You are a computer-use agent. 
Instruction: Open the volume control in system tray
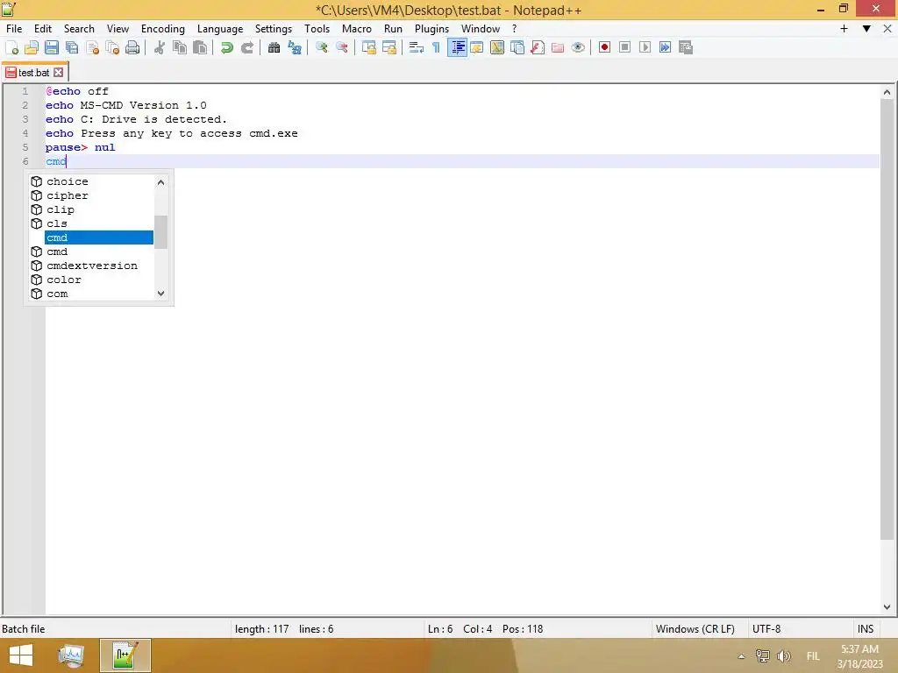click(x=783, y=656)
